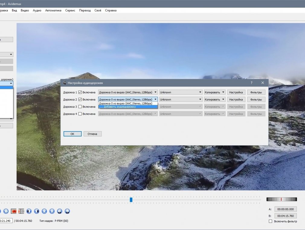The height and width of the screenshot is (230, 305).
Task: Uncheck Включена for Дорожка 1
Action: pos(80,92)
